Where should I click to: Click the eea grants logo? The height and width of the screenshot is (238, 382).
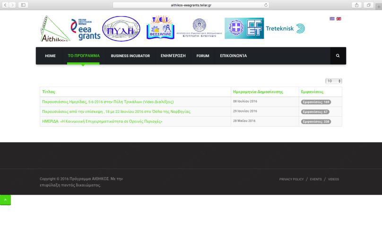pos(86,29)
